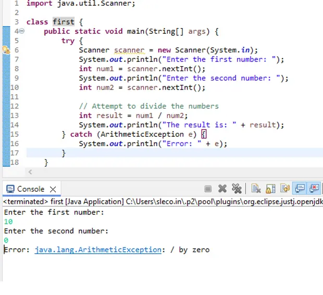Click 'new Scanner(System.in)' on line 6
Viewport: 323px width, 295px height.
pyautogui.click(x=206, y=50)
